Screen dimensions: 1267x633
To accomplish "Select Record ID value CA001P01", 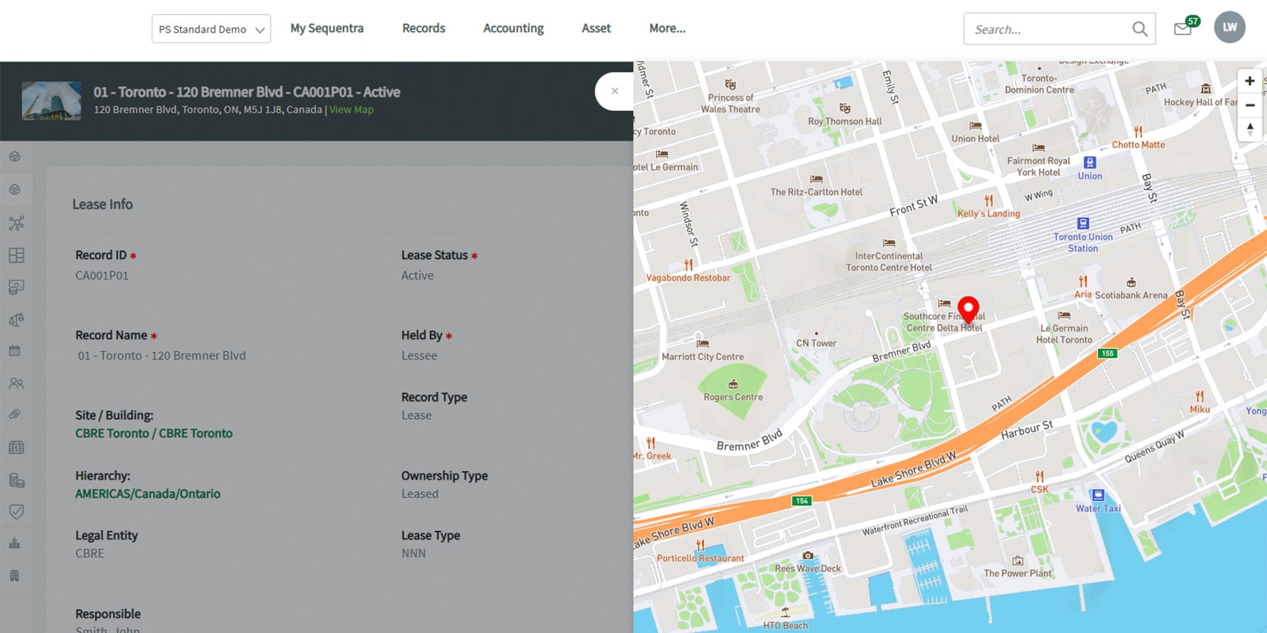I will tap(102, 276).
